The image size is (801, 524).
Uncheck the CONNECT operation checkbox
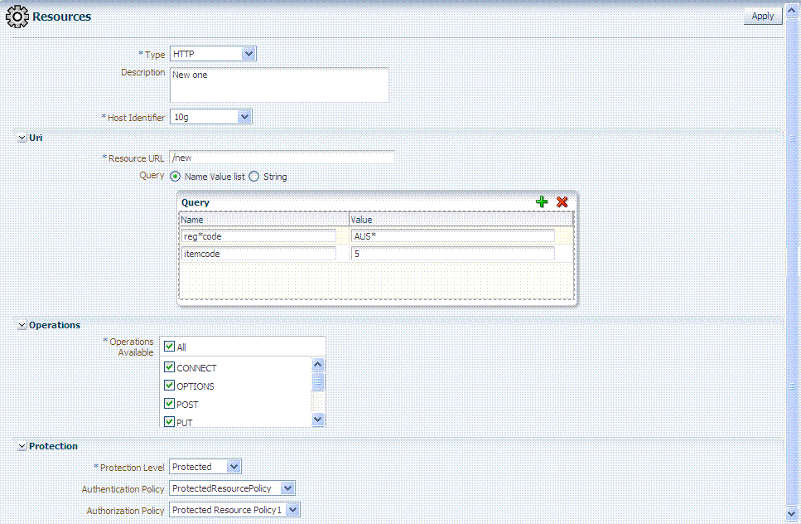tap(170, 367)
